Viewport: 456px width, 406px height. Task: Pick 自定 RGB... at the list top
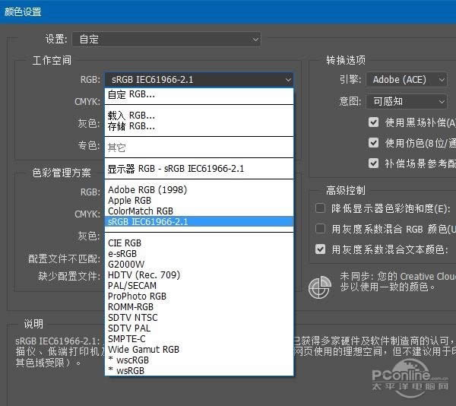coord(131,95)
